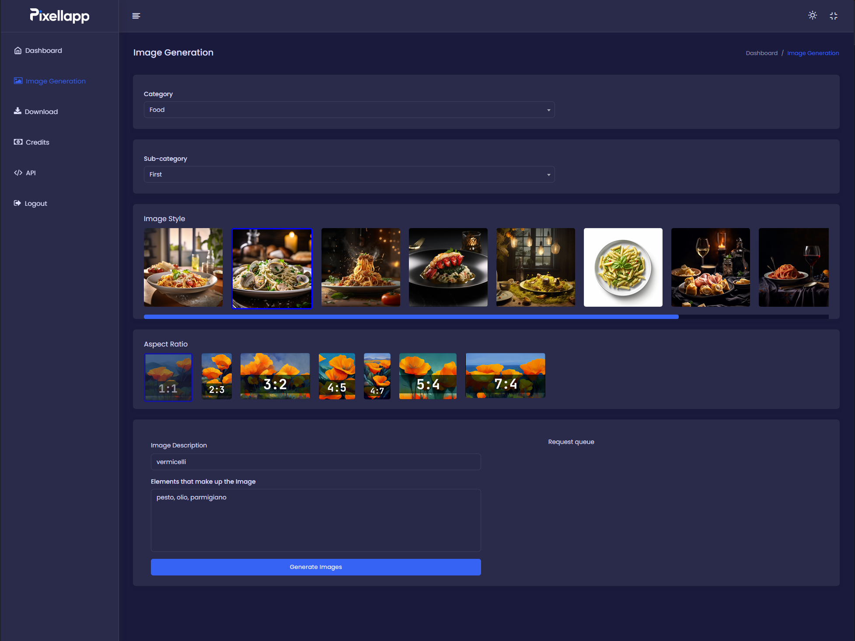Screen dimensions: 855x641
Task: Select the hanging lamps window style thumbnail
Action: 536,267
